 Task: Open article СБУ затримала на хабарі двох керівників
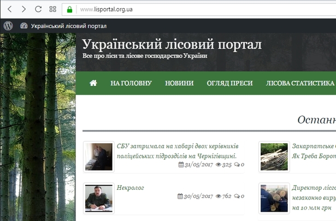[178, 151]
